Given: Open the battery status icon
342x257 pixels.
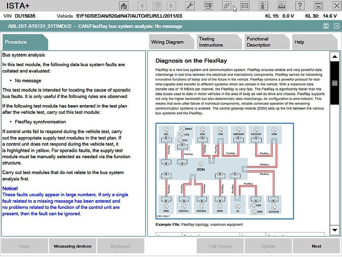Looking at the screenshot, I should point(263,6).
